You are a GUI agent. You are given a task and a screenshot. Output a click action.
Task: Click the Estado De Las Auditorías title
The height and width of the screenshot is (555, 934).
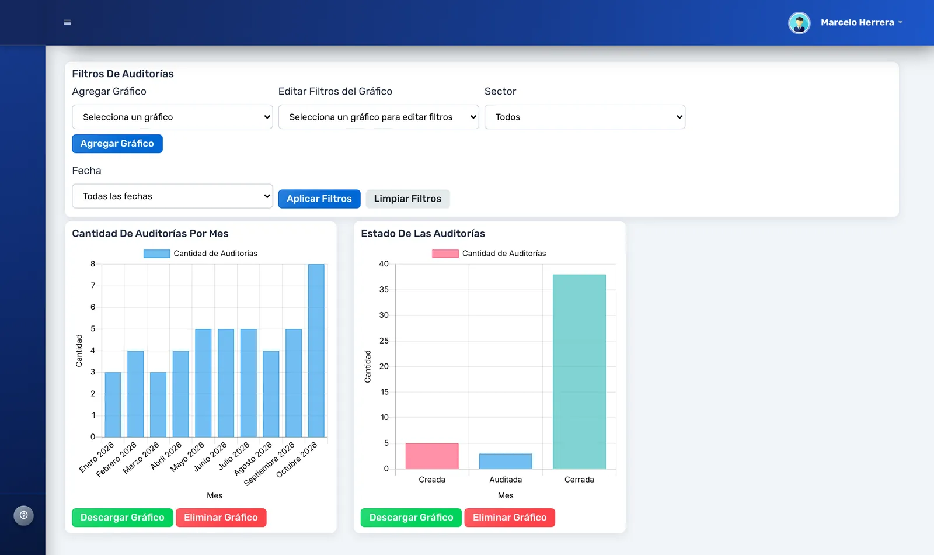coord(423,234)
